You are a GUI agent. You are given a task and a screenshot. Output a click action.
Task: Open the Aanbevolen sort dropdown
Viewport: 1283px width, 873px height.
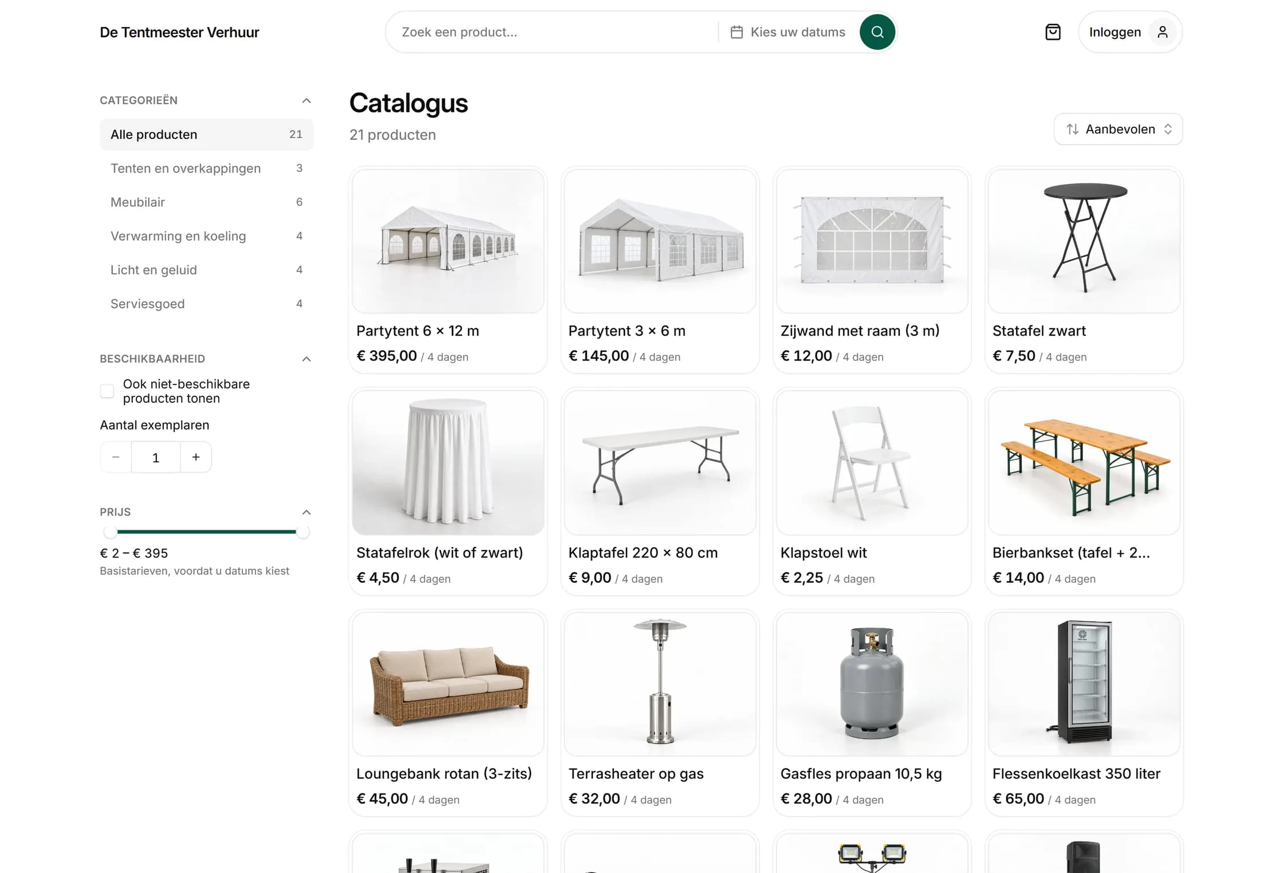point(1118,129)
